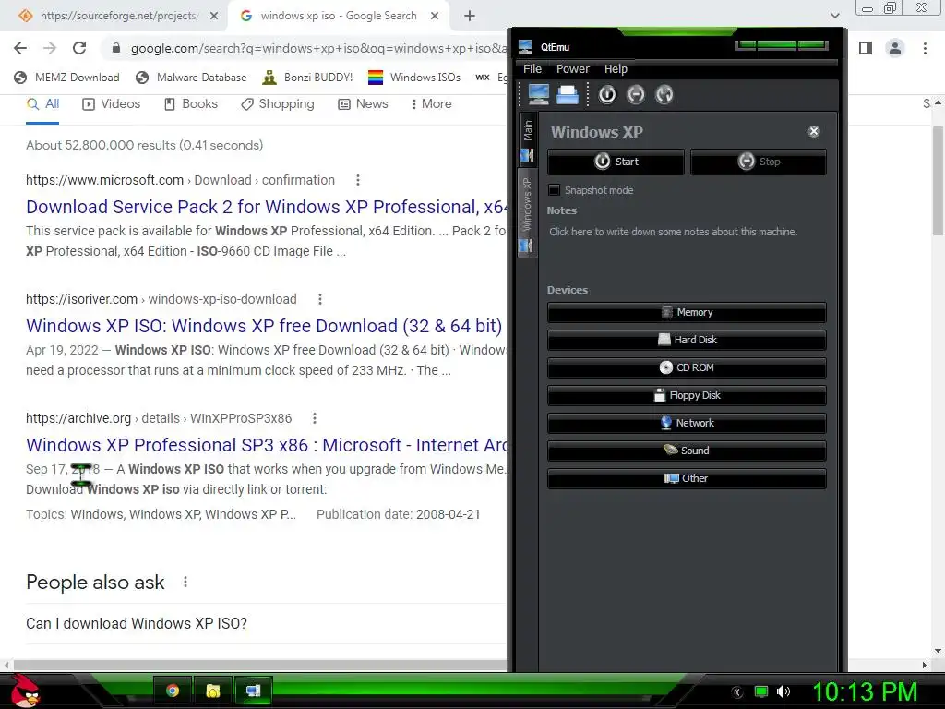Open the QtEmu Power menu
This screenshot has height=709, width=945.
572,68
